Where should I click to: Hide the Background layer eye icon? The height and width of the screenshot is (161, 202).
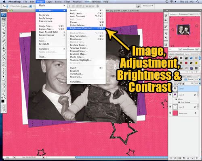pos(170,113)
